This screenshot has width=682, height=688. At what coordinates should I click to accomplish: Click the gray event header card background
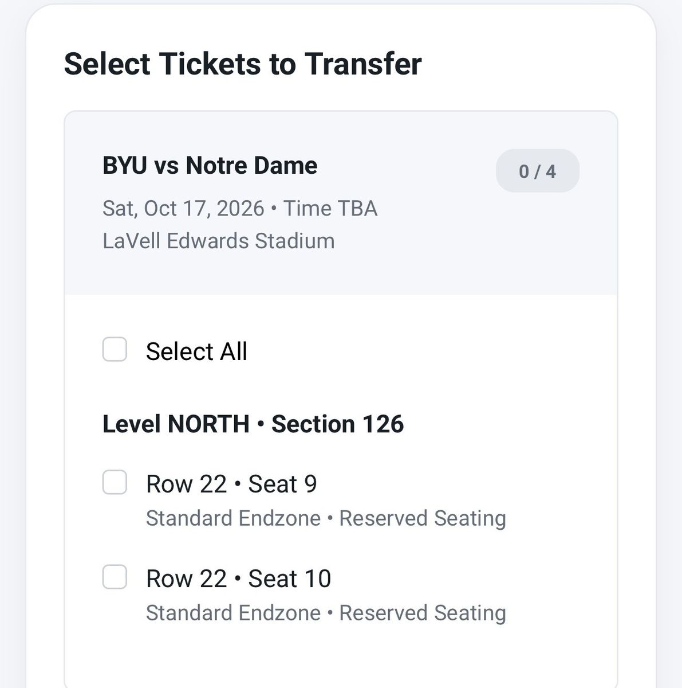[341, 203]
